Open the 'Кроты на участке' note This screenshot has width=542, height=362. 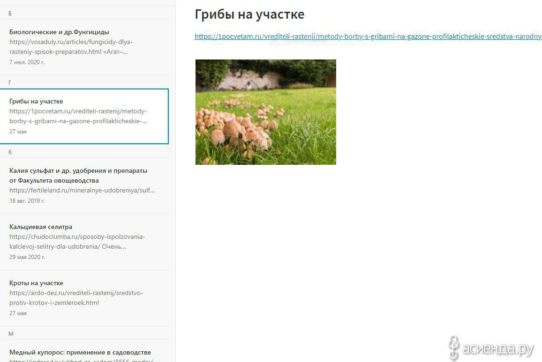pos(84,298)
